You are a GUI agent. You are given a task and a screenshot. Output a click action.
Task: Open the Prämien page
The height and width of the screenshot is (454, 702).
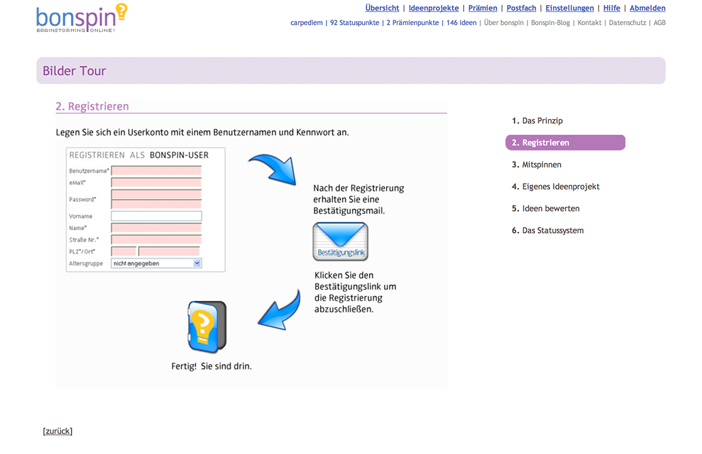tap(482, 8)
